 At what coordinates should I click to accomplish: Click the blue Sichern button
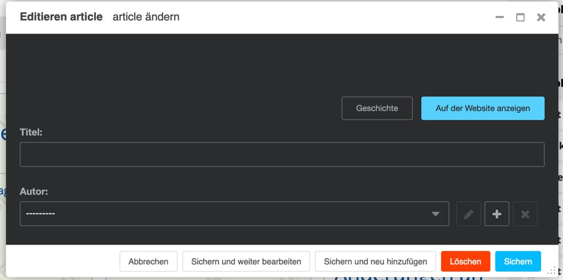(518, 261)
